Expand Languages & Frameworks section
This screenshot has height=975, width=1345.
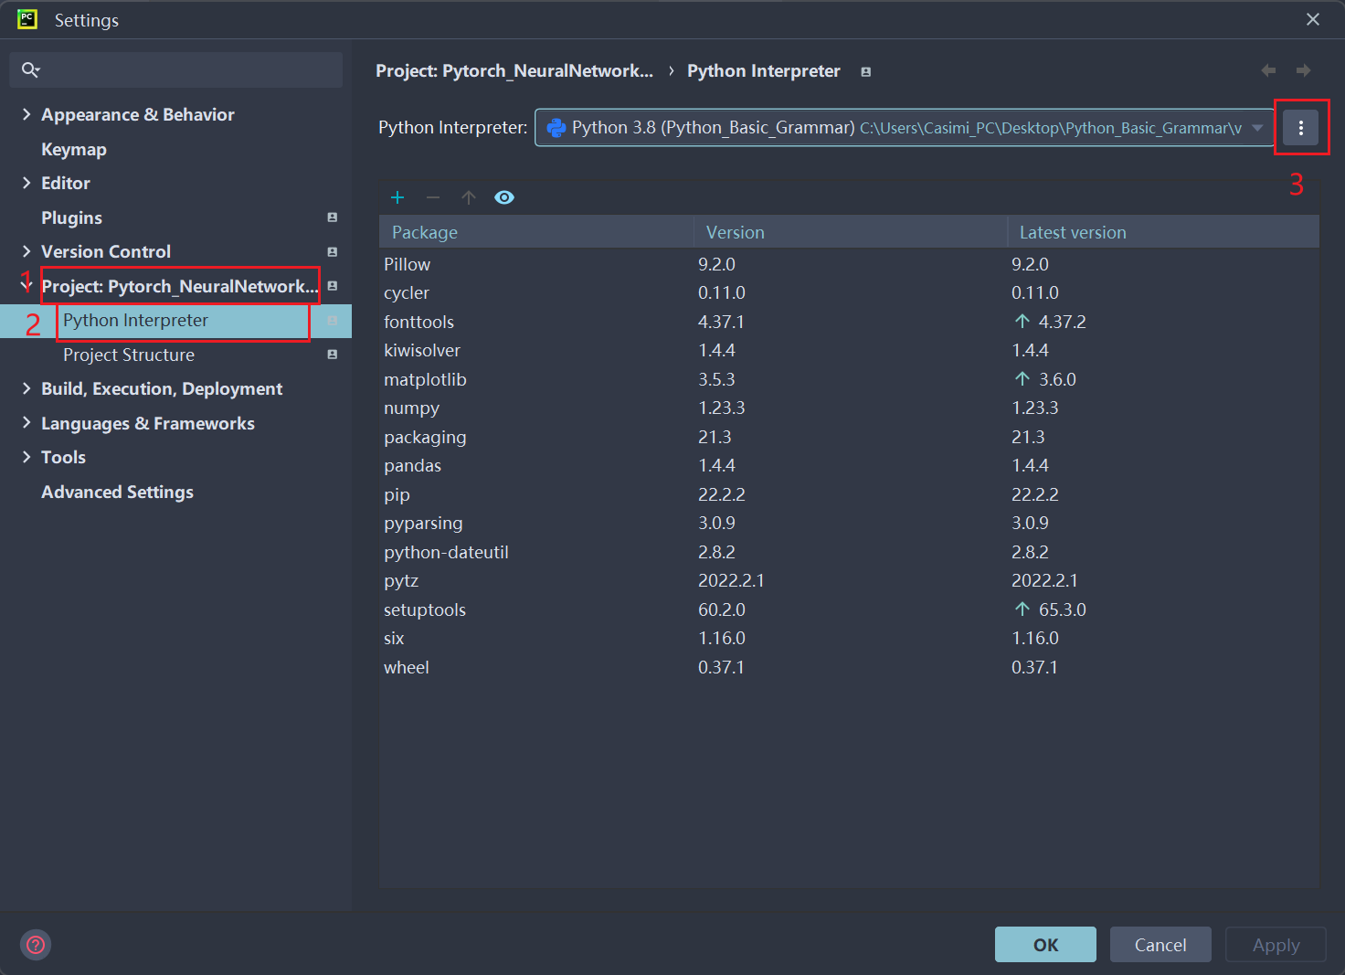click(x=26, y=423)
